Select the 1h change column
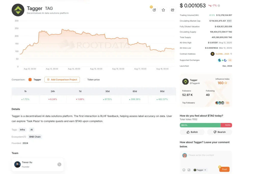This screenshot has height=174, width=261. point(25,91)
